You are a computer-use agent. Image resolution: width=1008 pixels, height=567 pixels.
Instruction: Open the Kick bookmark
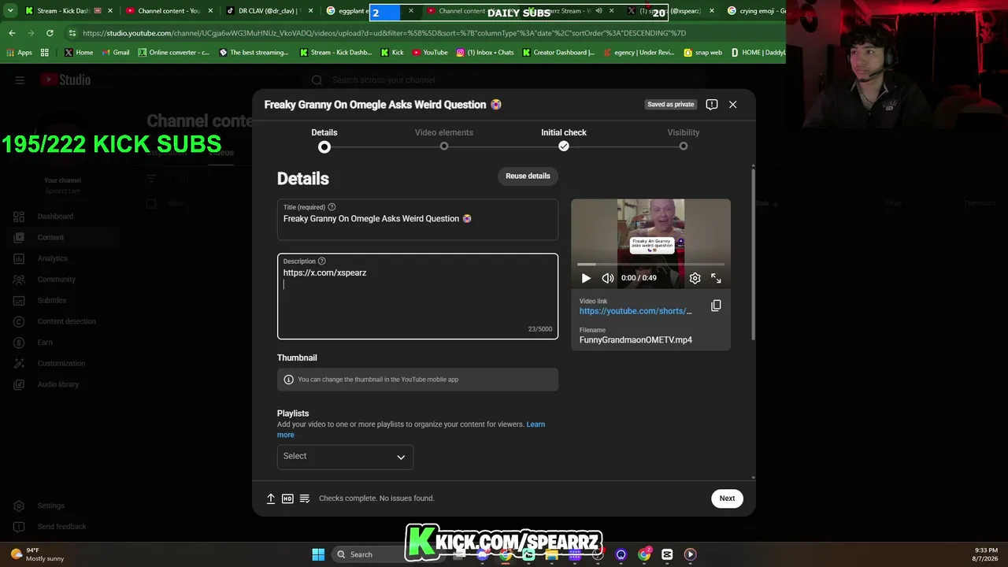[x=392, y=53]
